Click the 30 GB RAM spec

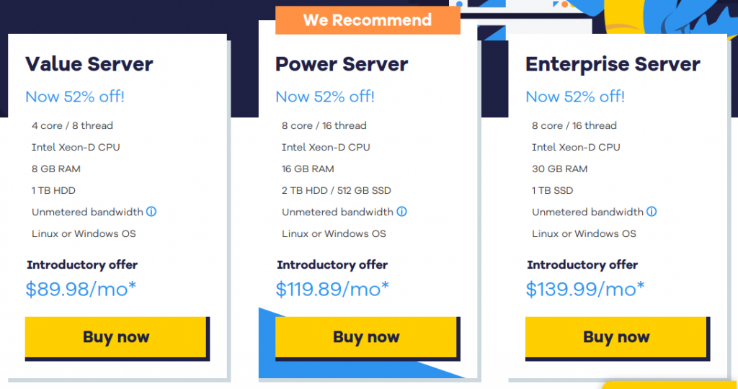(x=560, y=169)
